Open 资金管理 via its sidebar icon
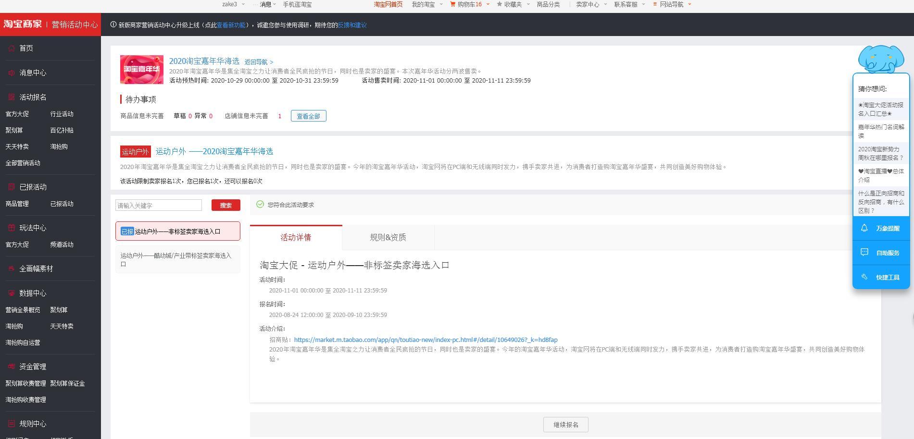This screenshot has width=914, height=439. pos(11,366)
